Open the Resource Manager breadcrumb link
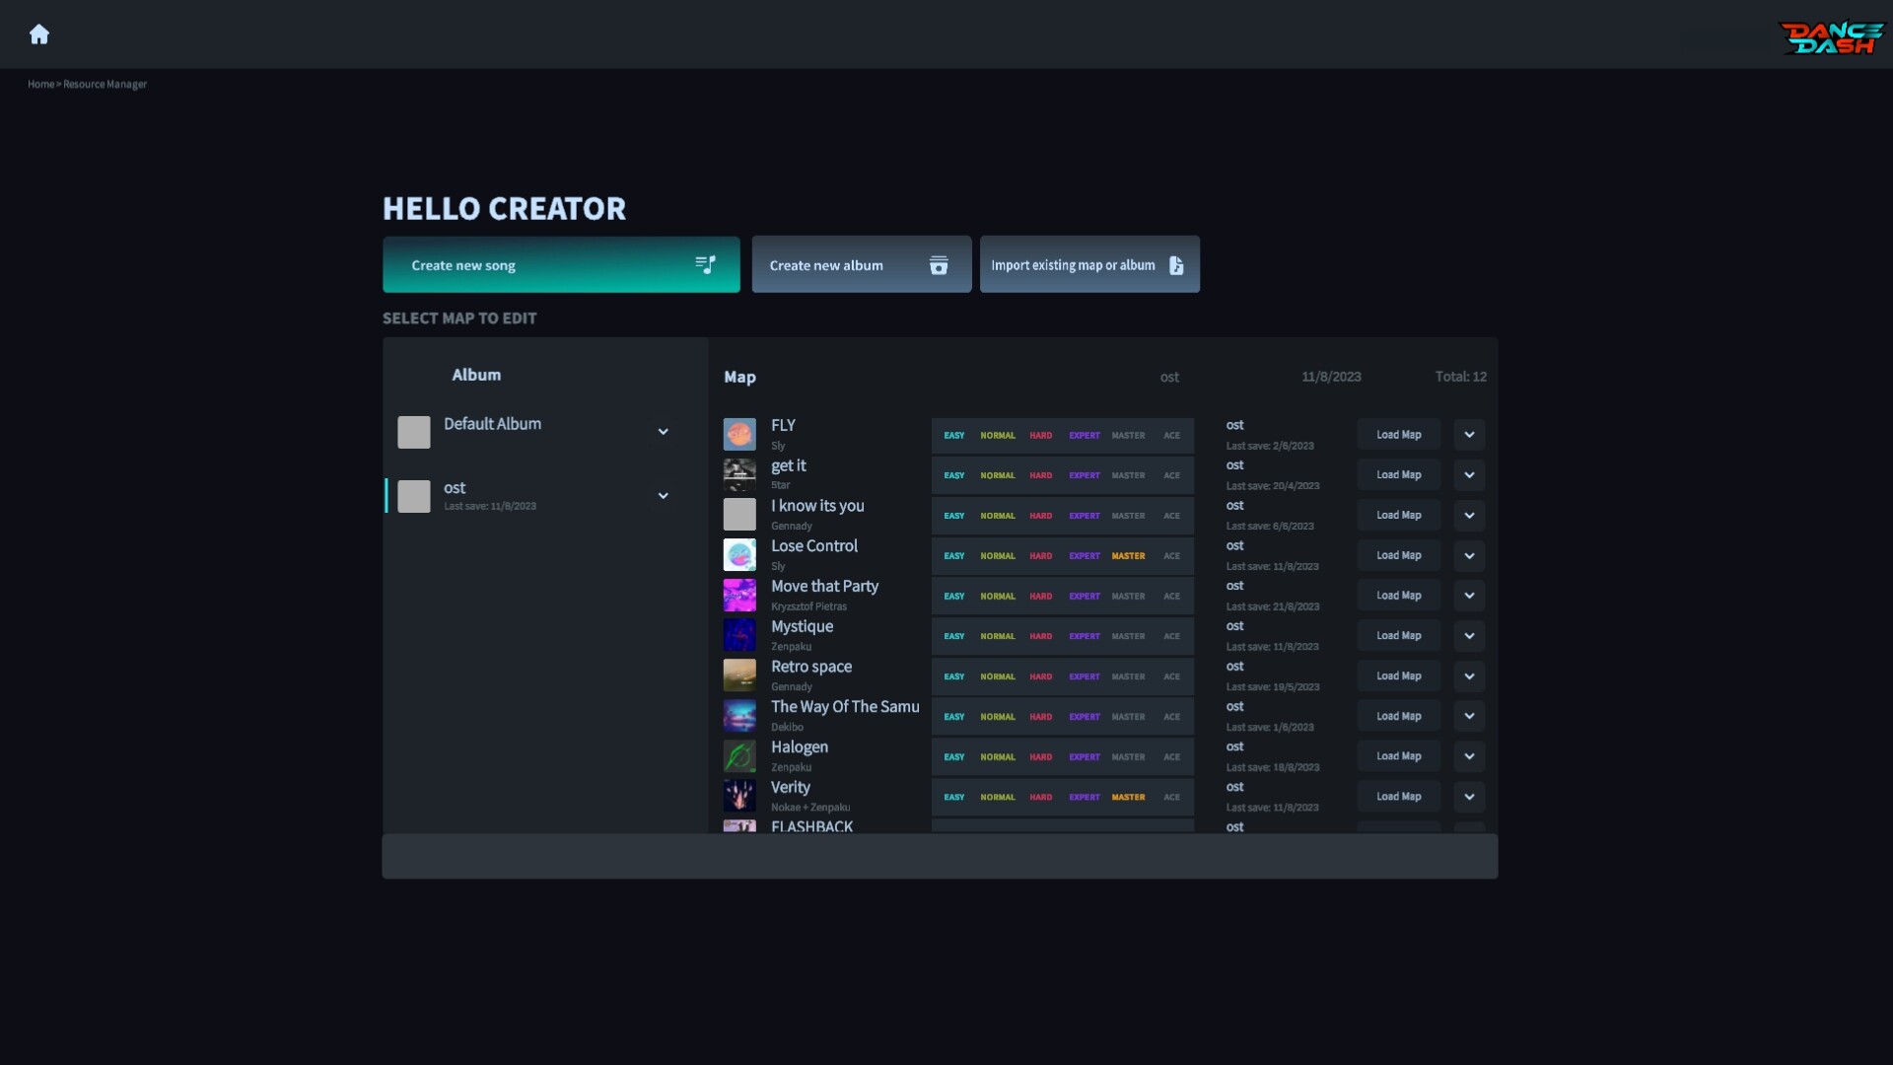 click(x=105, y=84)
